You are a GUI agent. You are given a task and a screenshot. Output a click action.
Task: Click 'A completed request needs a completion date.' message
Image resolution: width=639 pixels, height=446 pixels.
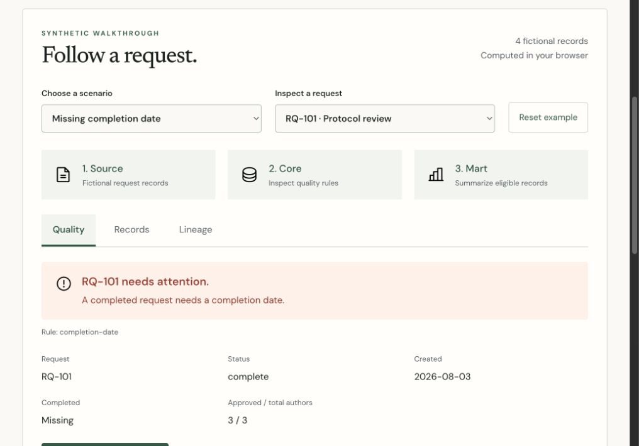pos(183,300)
